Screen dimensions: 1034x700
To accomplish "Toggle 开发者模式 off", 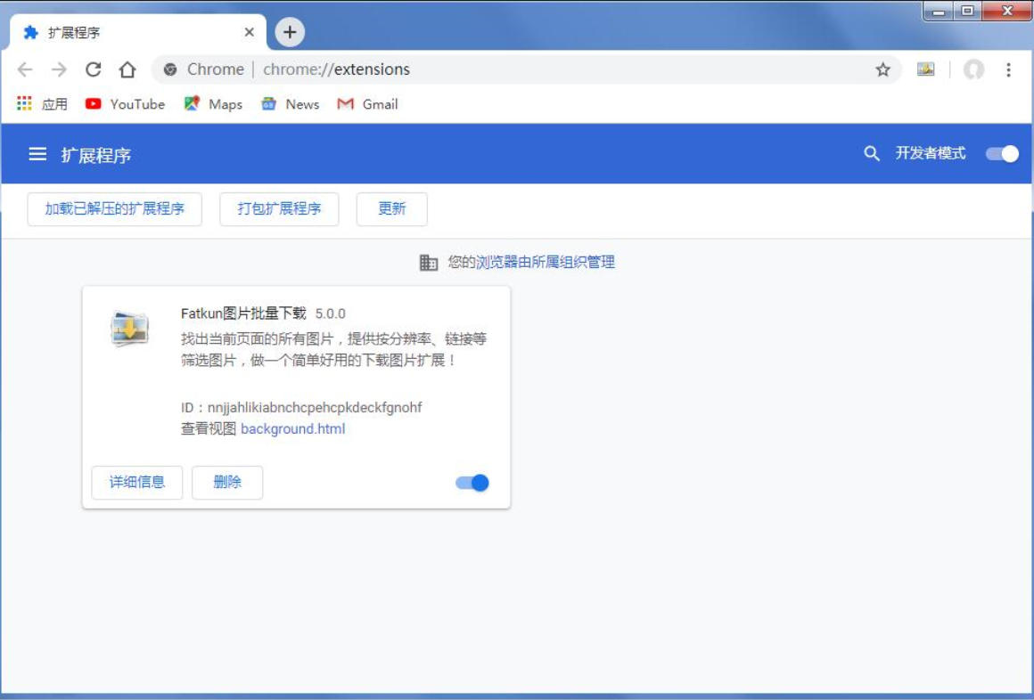I will pyautogui.click(x=1001, y=152).
